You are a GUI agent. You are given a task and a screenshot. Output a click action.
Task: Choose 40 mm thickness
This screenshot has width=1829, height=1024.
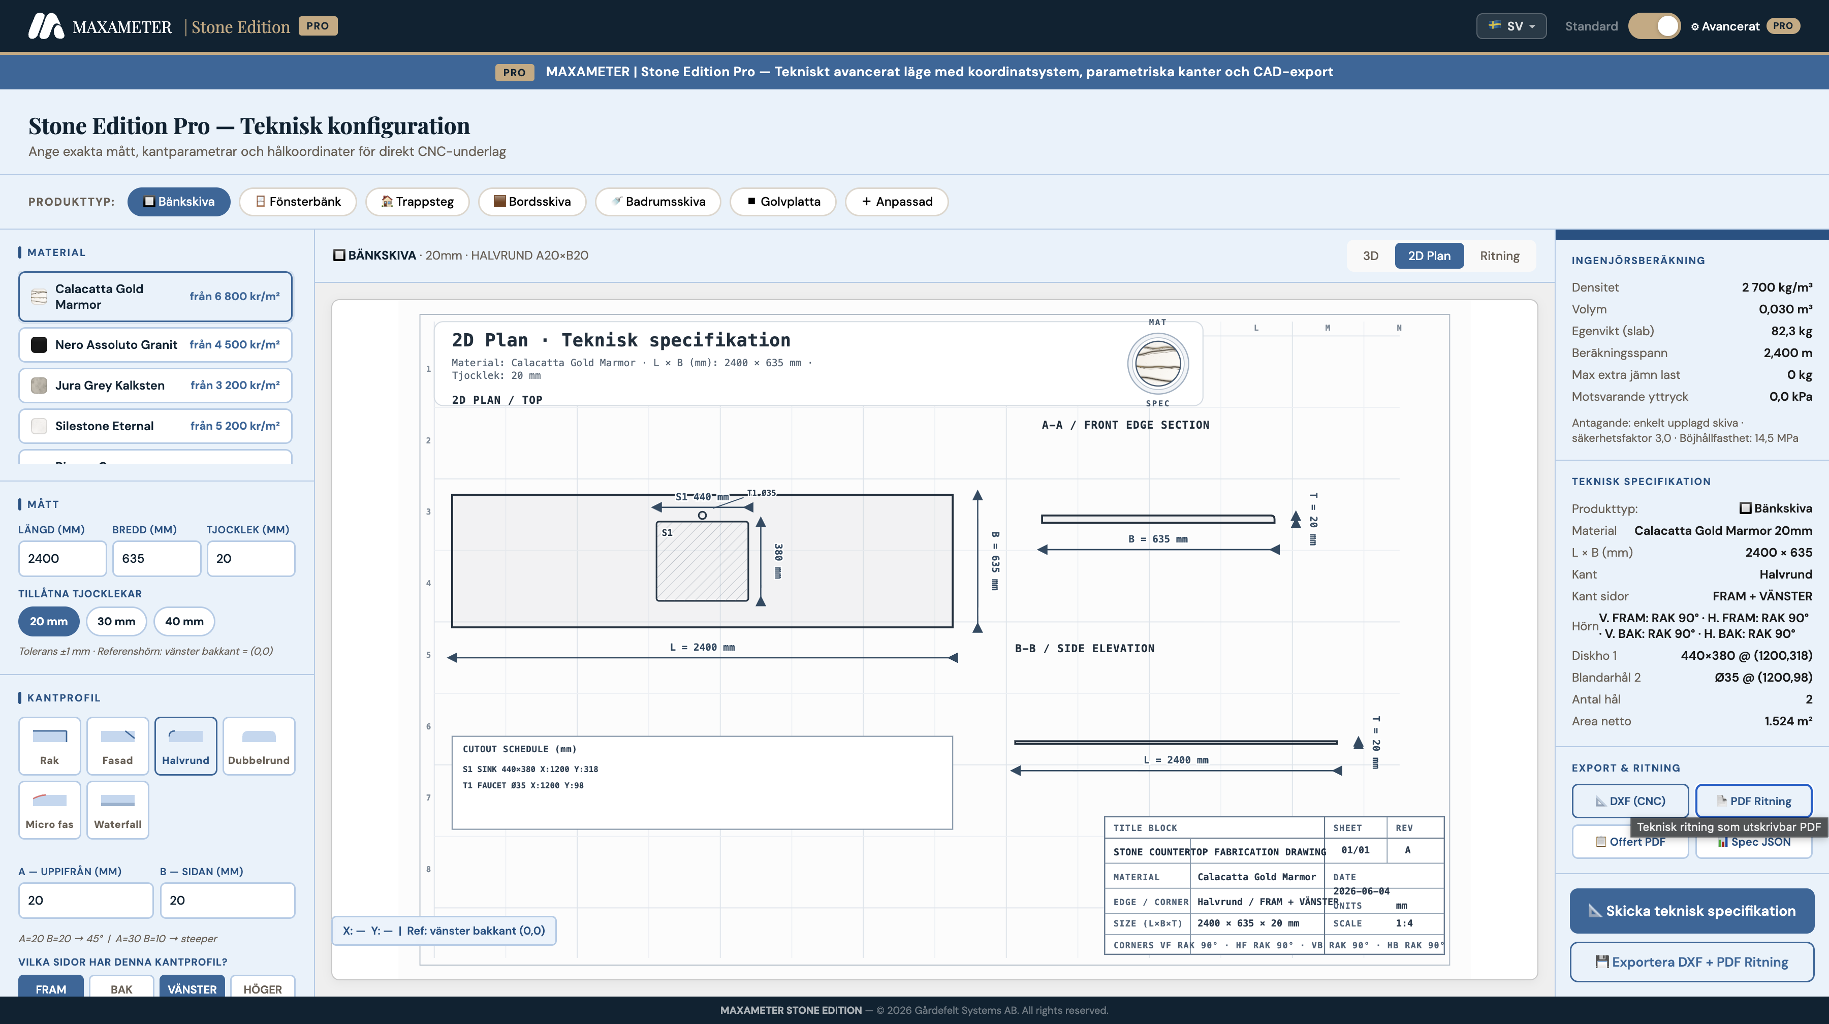(184, 621)
